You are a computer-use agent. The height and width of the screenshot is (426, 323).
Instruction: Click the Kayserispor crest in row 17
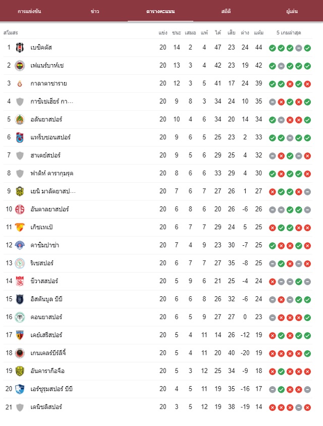20,335
